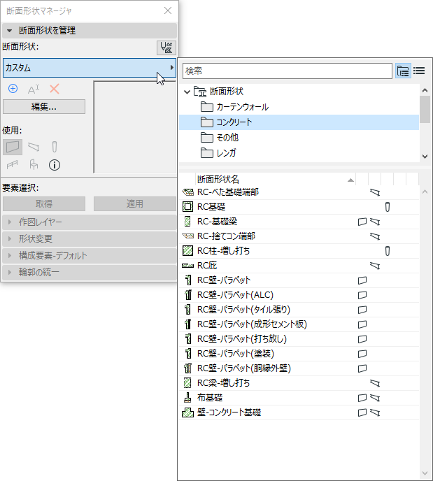Select the RC壁-パラペット profile
433x481 pixels.
click(x=299, y=280)
